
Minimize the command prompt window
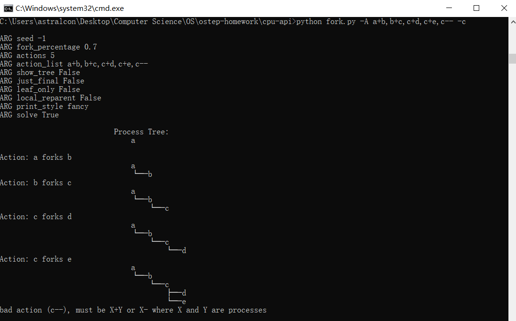449,8
